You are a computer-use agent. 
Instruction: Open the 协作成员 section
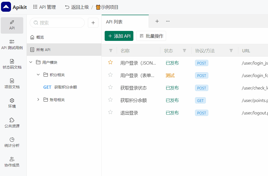[12, 162]
